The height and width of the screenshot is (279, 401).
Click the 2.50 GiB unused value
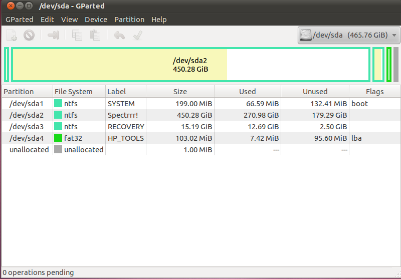[x=333, y=127]
